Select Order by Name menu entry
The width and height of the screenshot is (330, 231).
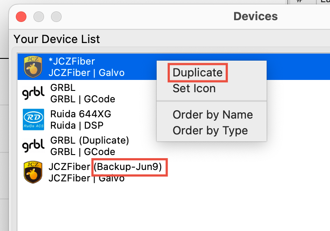pos(213,115)
